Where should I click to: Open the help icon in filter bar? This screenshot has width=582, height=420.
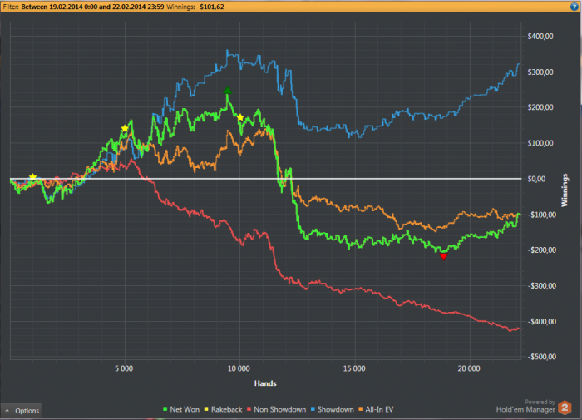(x=574, y=7)
